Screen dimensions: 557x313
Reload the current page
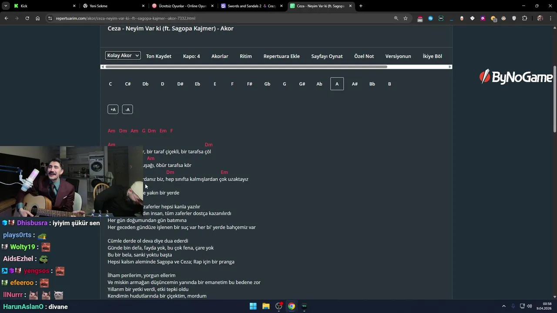tap(27, 18)
